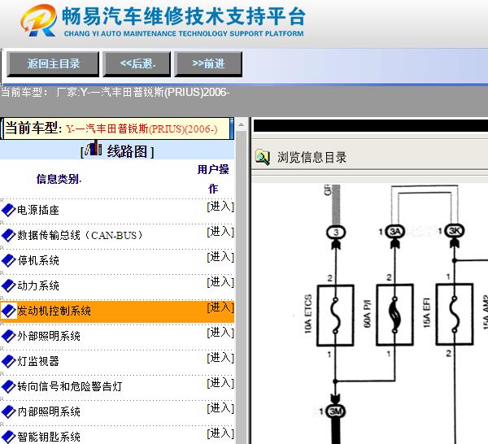The width and height of the screenshot is (488, 444).
Task: Click the 60A P/I fuse in diagram
Action: pos(394,315)
